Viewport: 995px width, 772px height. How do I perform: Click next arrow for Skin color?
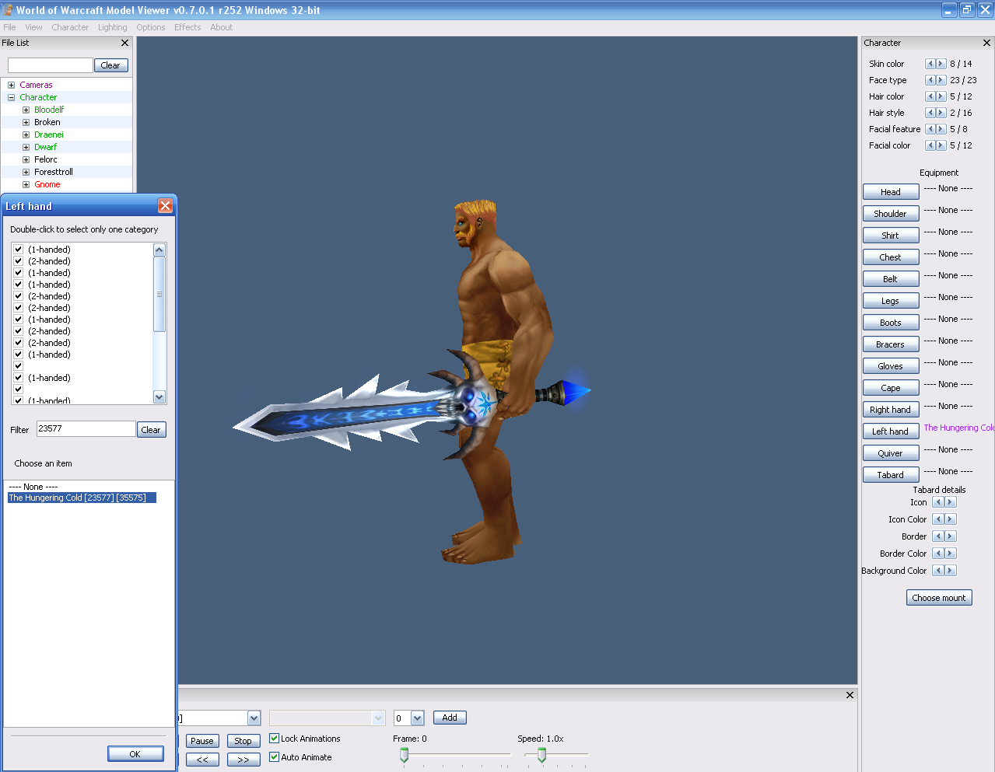(941, 64)
